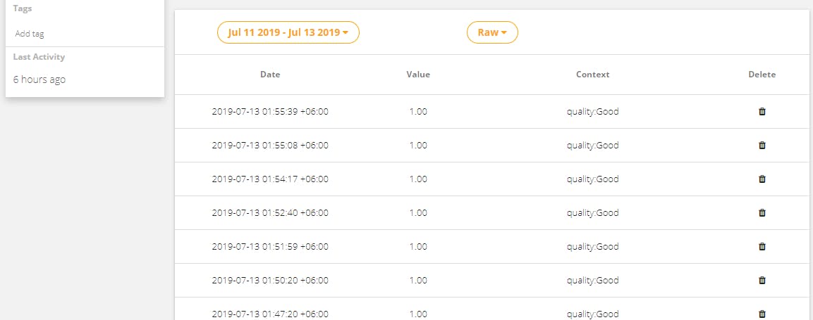Expand the Raw aggregation dropdown
Screen dimensions: 813x320
point(493,32)
